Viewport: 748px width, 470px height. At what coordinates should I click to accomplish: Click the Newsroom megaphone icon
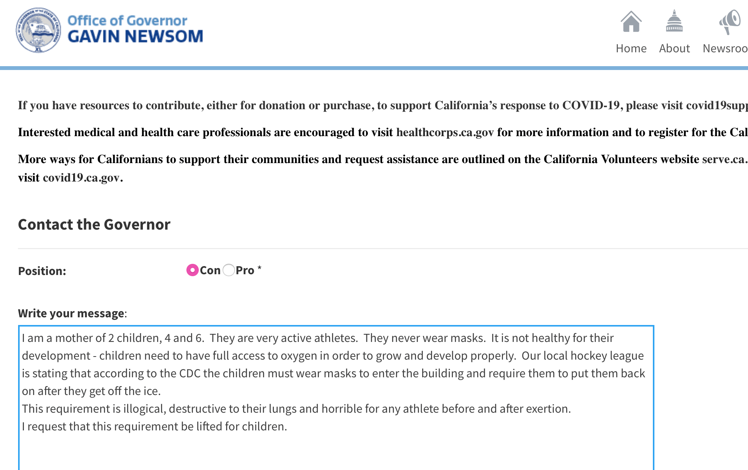729,22
